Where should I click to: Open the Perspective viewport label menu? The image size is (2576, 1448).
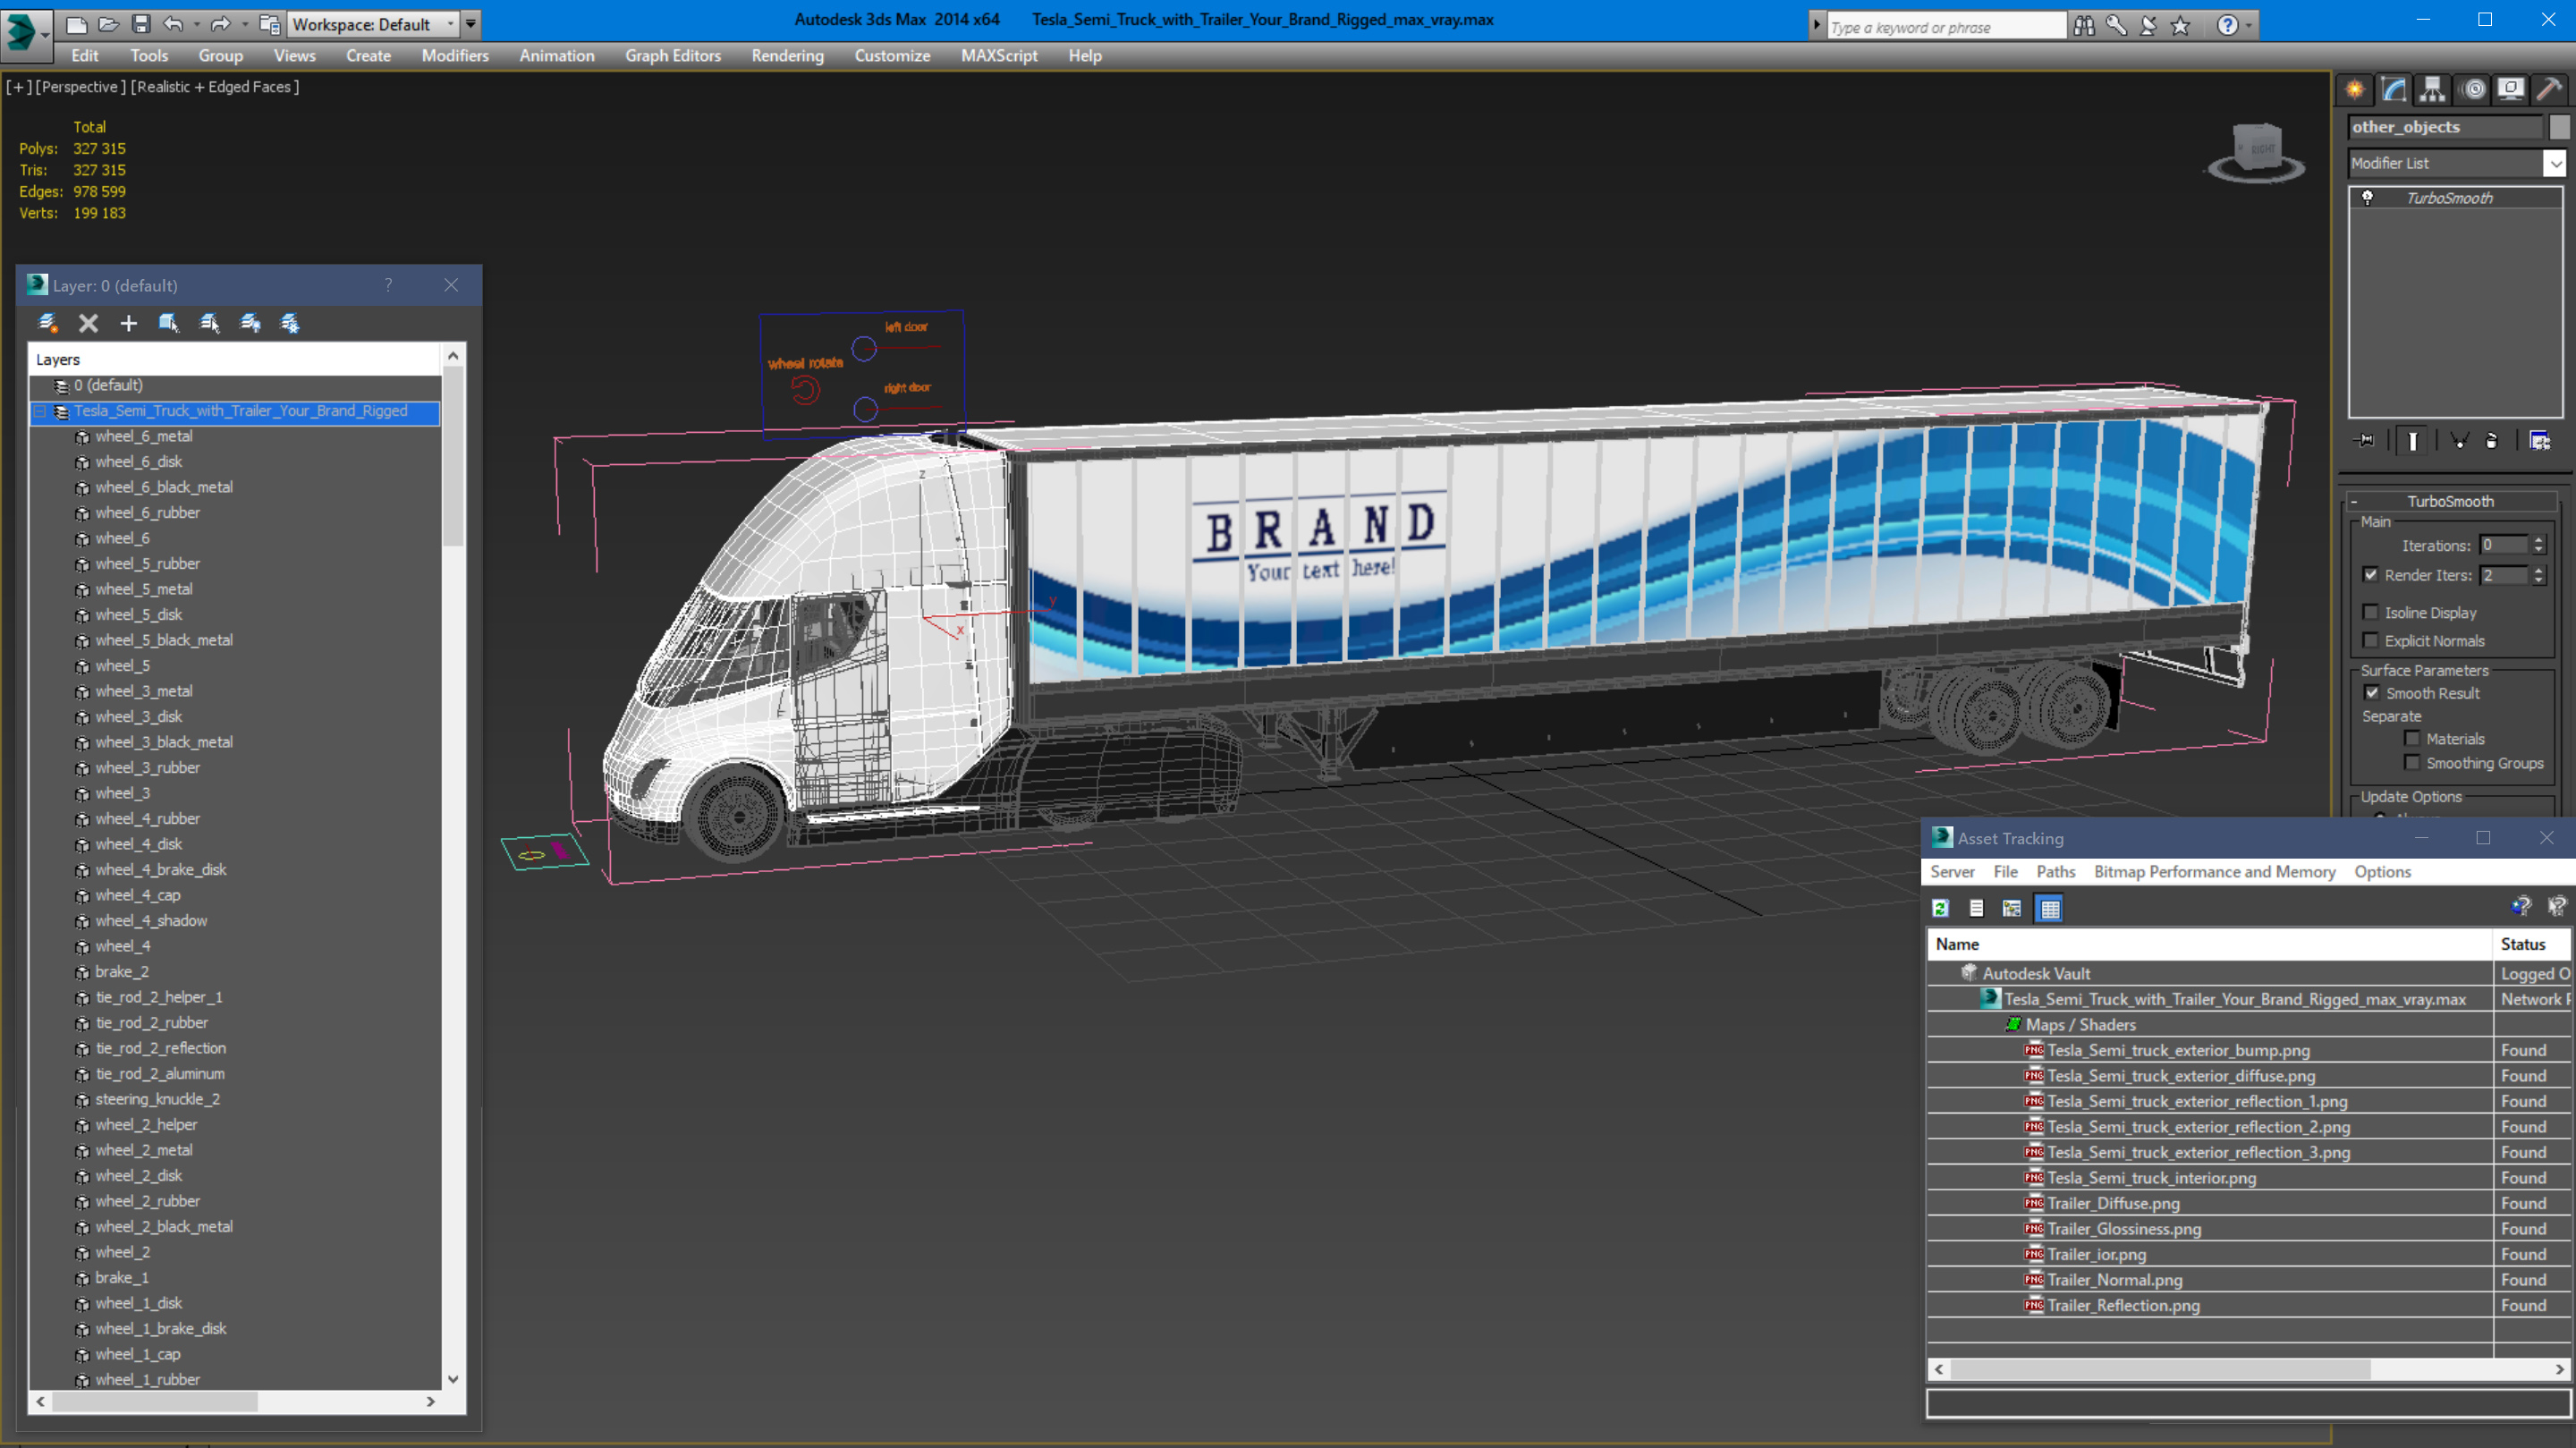coord(81,87)
